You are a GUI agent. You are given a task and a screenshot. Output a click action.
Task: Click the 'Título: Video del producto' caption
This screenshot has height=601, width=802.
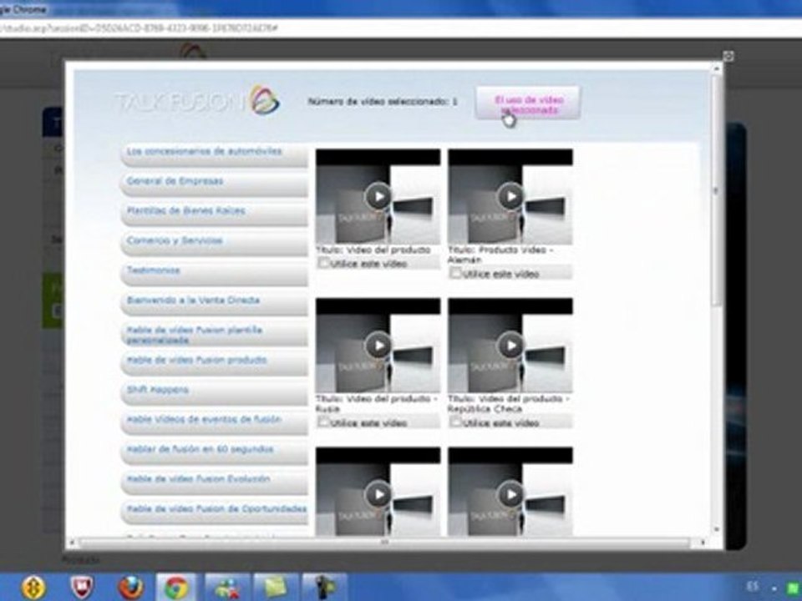(x=373, y=250)
